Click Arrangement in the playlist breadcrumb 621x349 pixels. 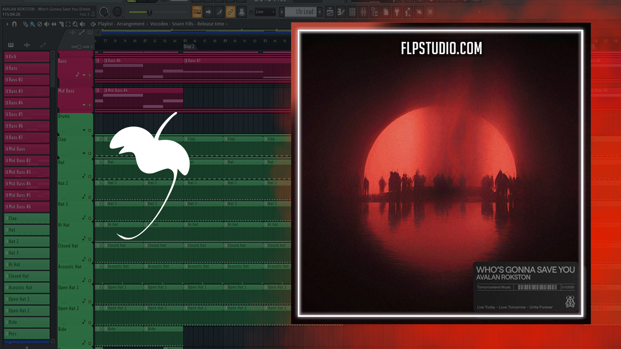tap(131, 24)
